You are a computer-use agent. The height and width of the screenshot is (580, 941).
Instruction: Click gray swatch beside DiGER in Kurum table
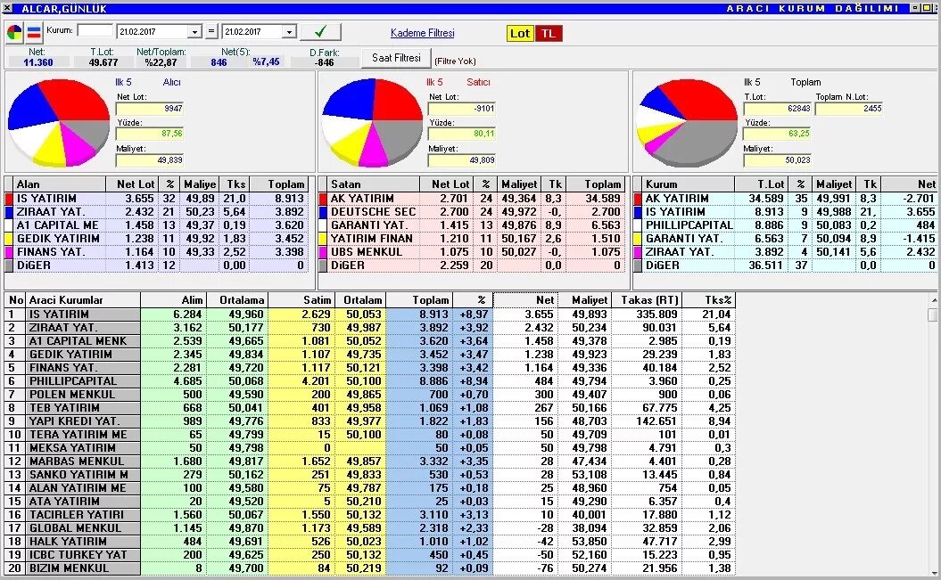pos(638,265)
